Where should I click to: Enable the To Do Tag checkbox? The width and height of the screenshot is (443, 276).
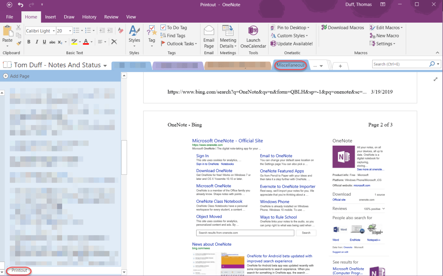point(163,27)
